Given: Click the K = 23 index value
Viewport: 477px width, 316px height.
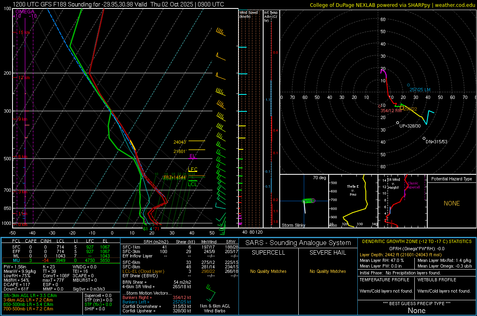Looking at the screenshot, I should [x=49, y=267].
